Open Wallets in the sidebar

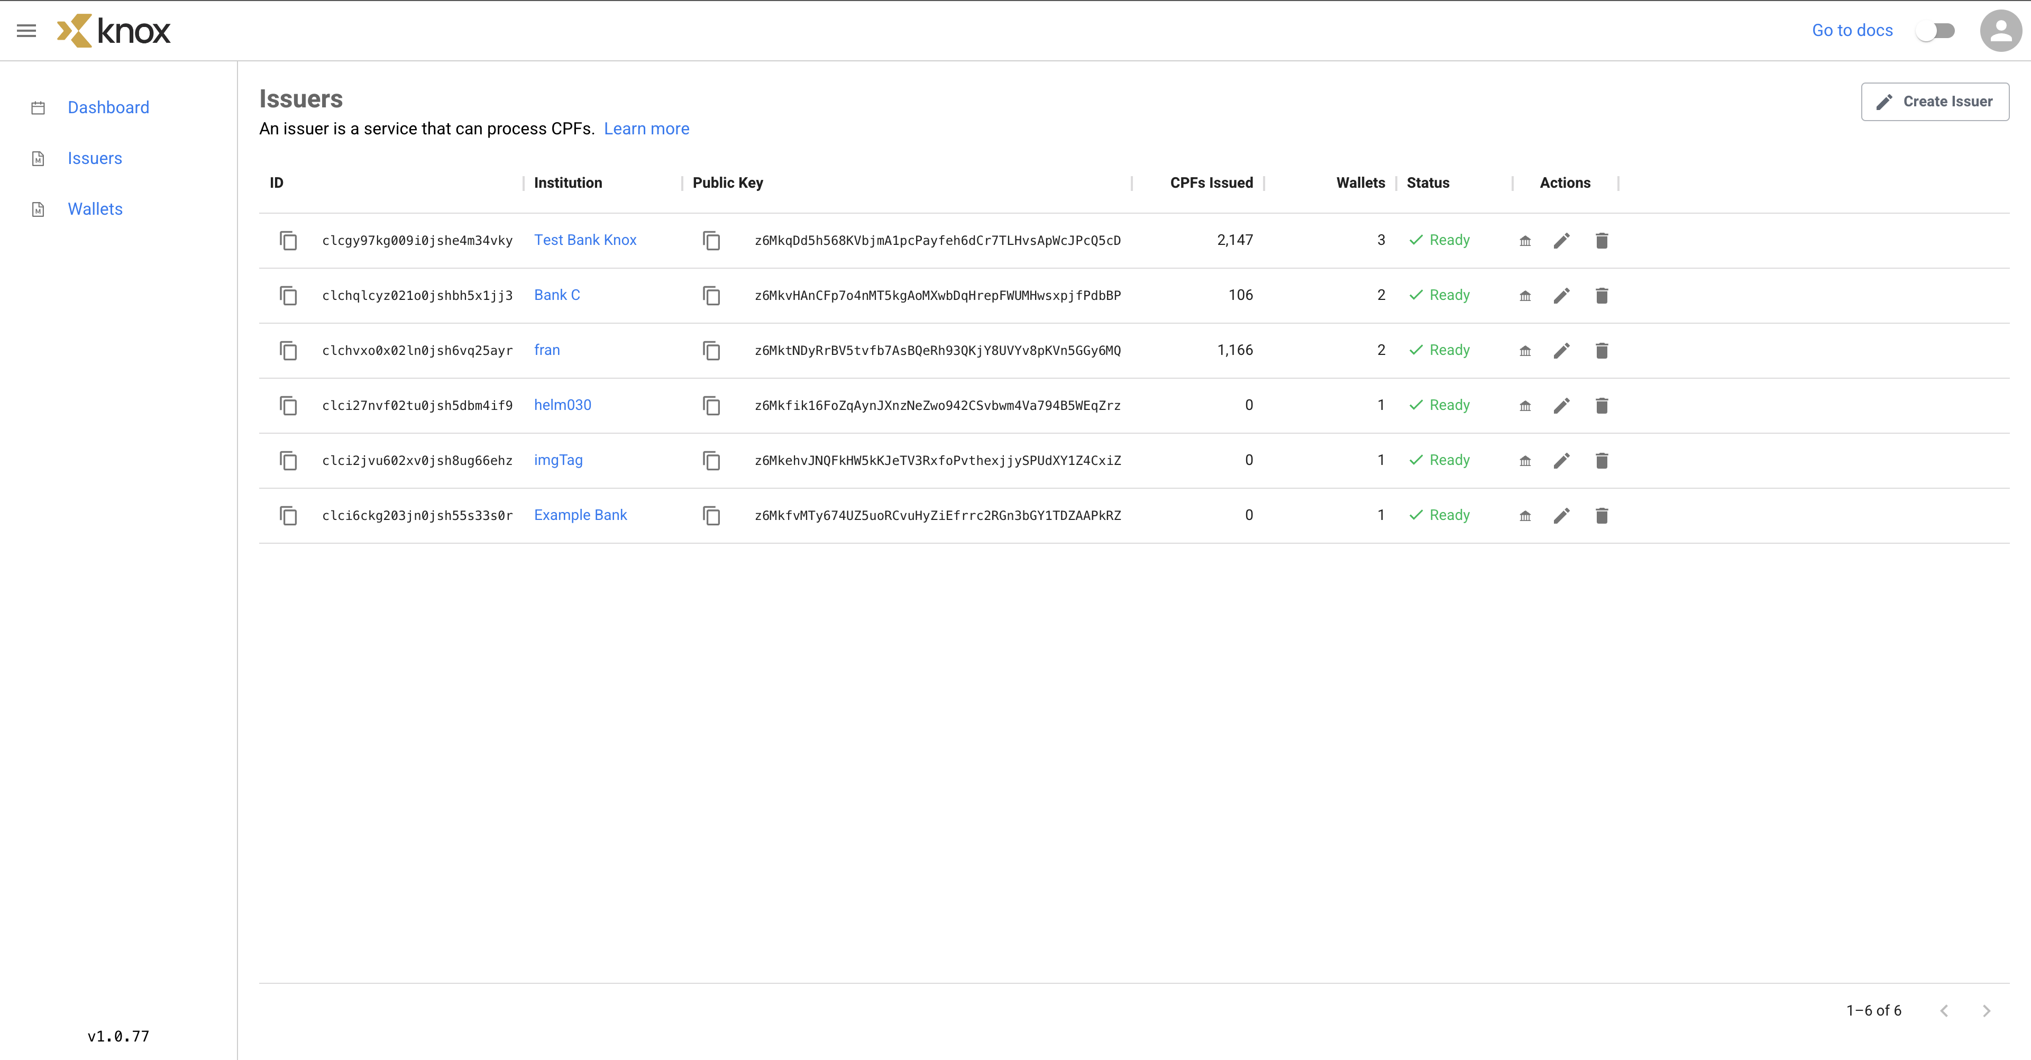(95, 209)
